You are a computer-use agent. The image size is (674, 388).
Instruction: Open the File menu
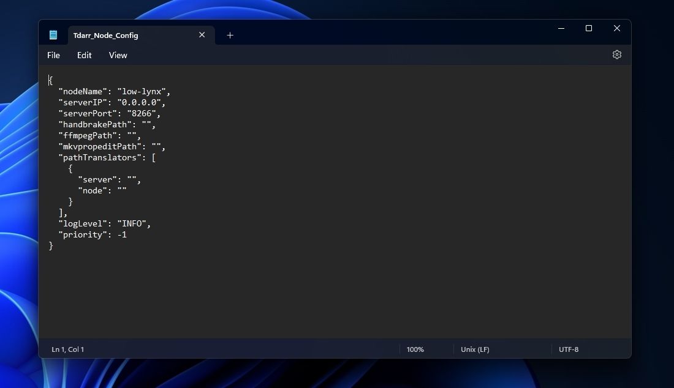(x=53, y=55)
